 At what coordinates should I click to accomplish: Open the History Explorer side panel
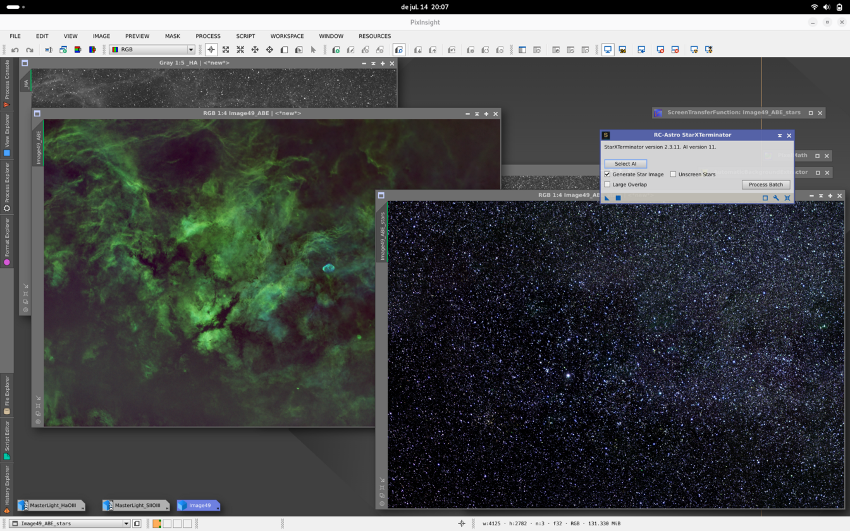(7, 489)
